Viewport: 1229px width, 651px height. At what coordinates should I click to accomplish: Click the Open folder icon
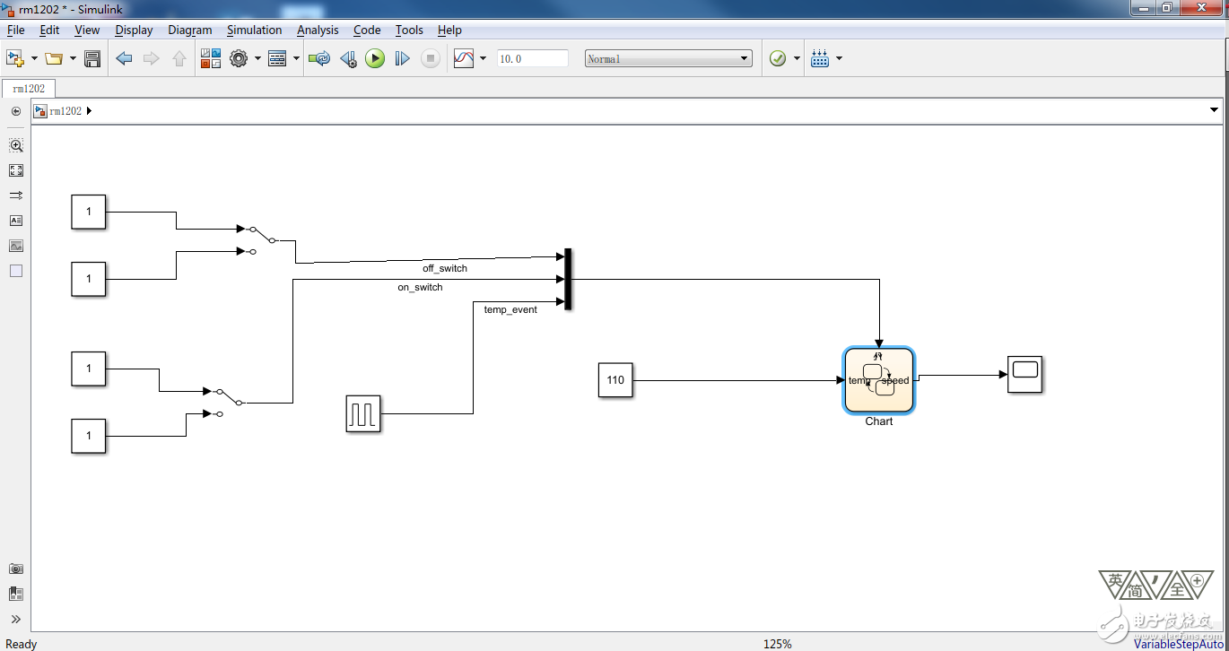pos(54,59)
